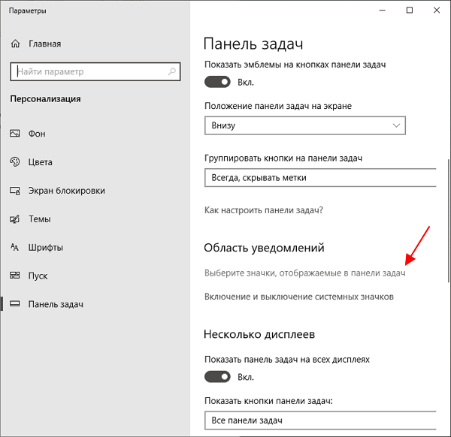Click chevron of taskbar position combo box

[x=396, y=125]
